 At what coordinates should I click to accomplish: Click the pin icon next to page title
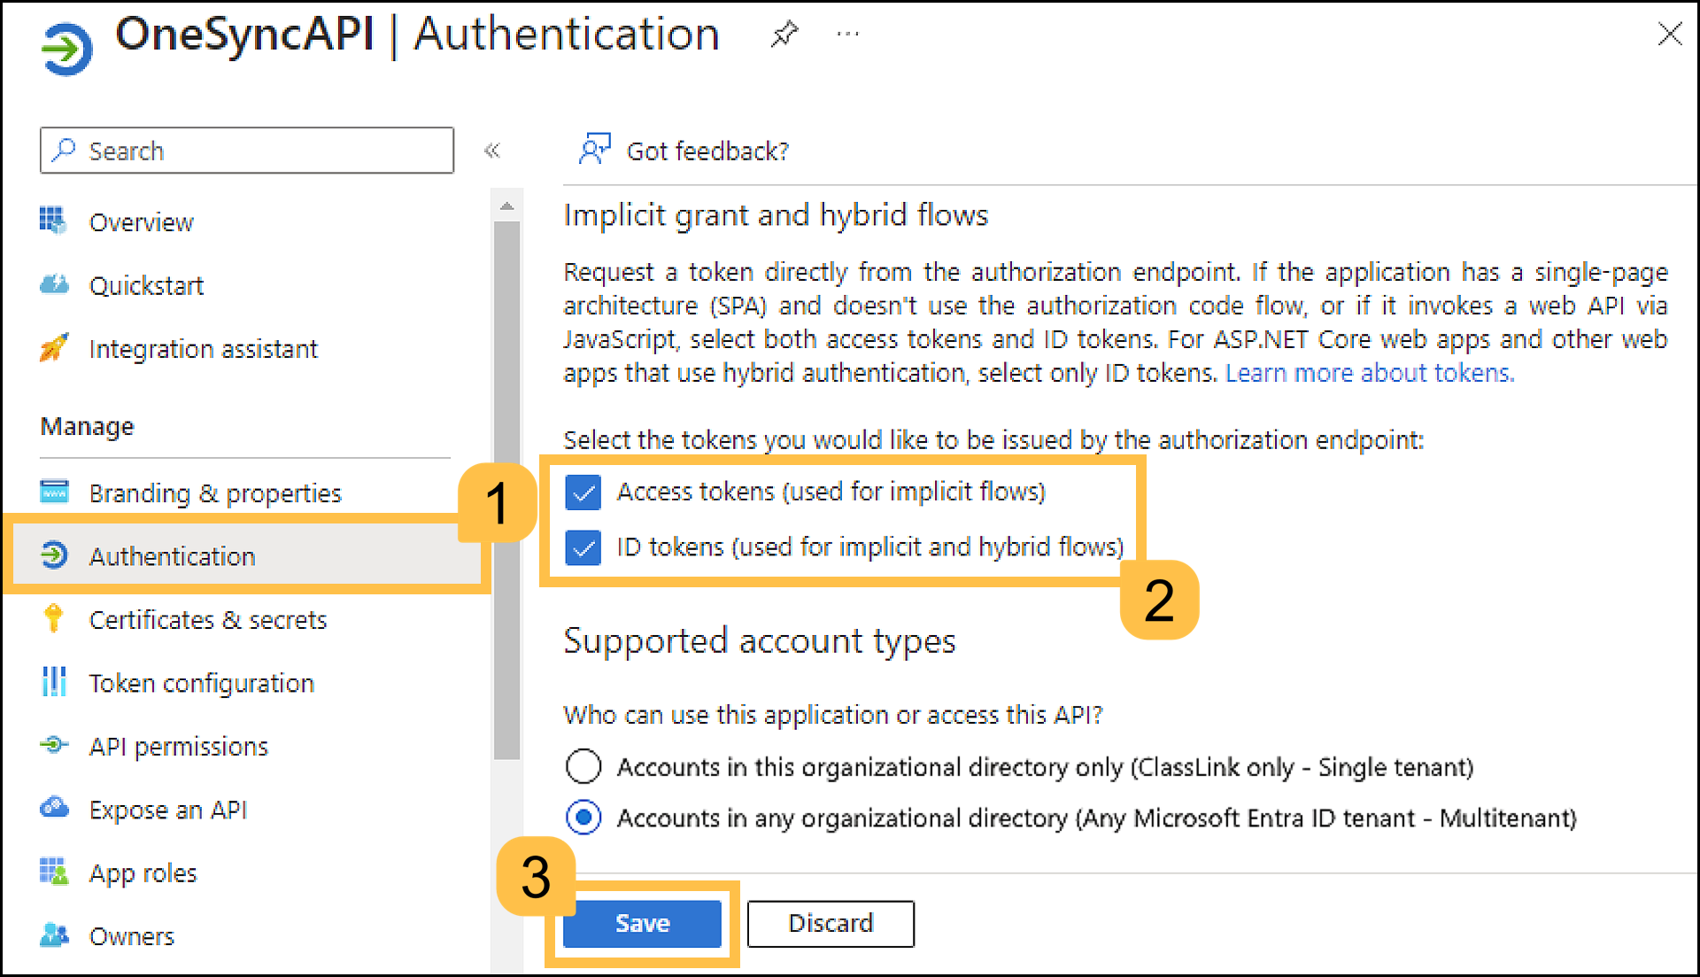click(x=784, y=34)
